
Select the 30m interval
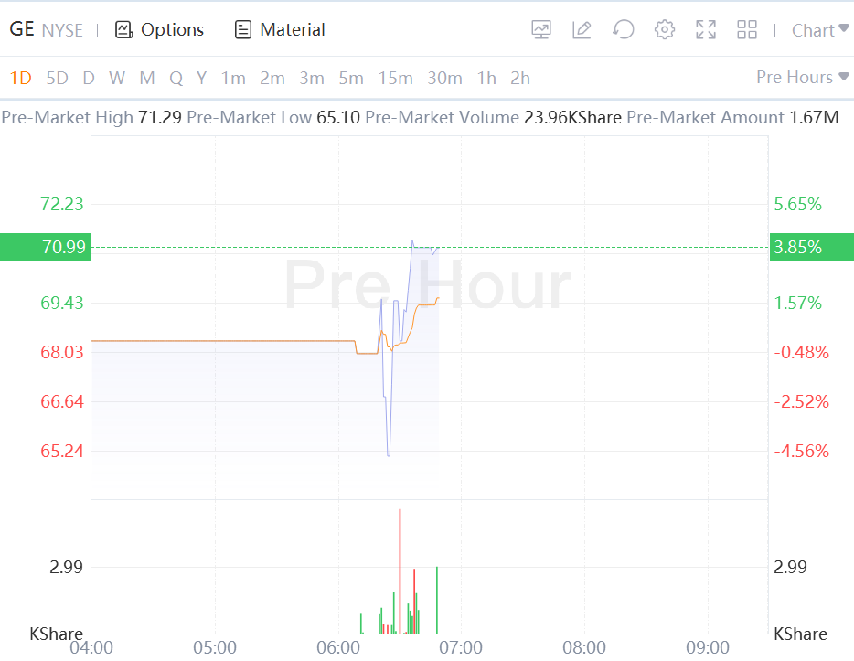(x=444, y=79)
